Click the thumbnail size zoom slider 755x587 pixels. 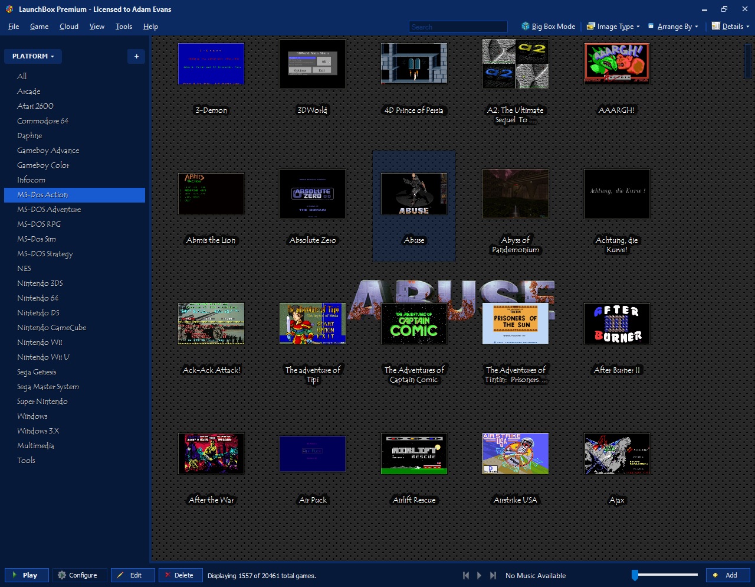tap(665, 575)
